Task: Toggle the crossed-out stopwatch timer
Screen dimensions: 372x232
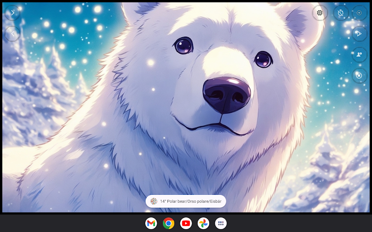Action: (341, 13)
